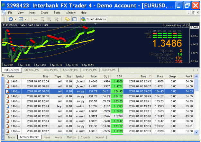Viewport: 201px width, 142px height.
Task: Open the Mailbox terminal tab
Action: point(71,137)
